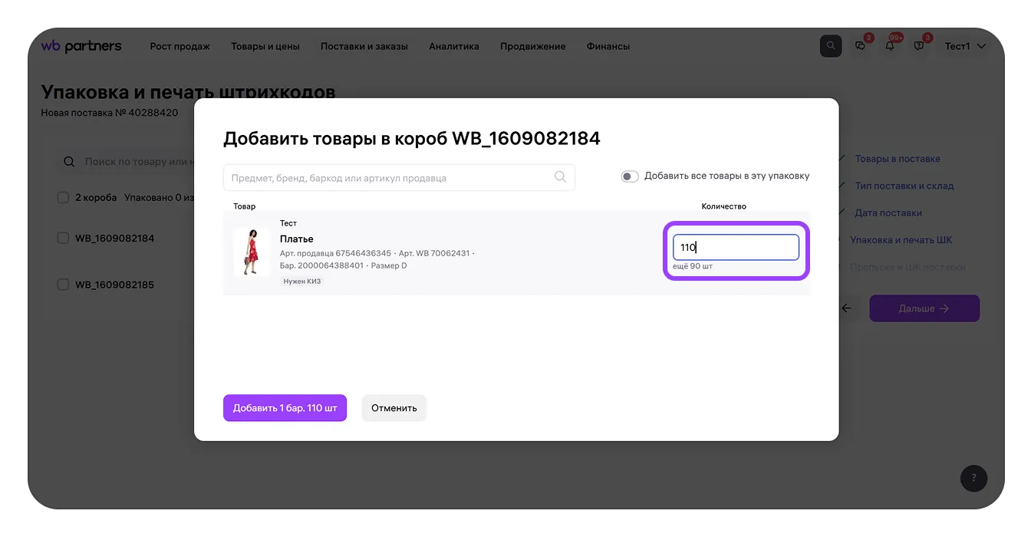Check the 2 короба select-all checkbox
1031x537 pixels.
pos(64,197)
